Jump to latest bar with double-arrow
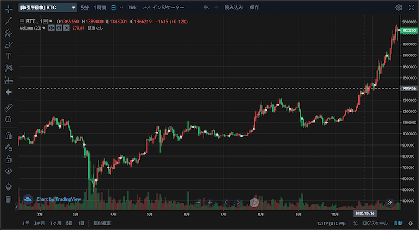The image size is (419, 230). [x=389, y=203]
